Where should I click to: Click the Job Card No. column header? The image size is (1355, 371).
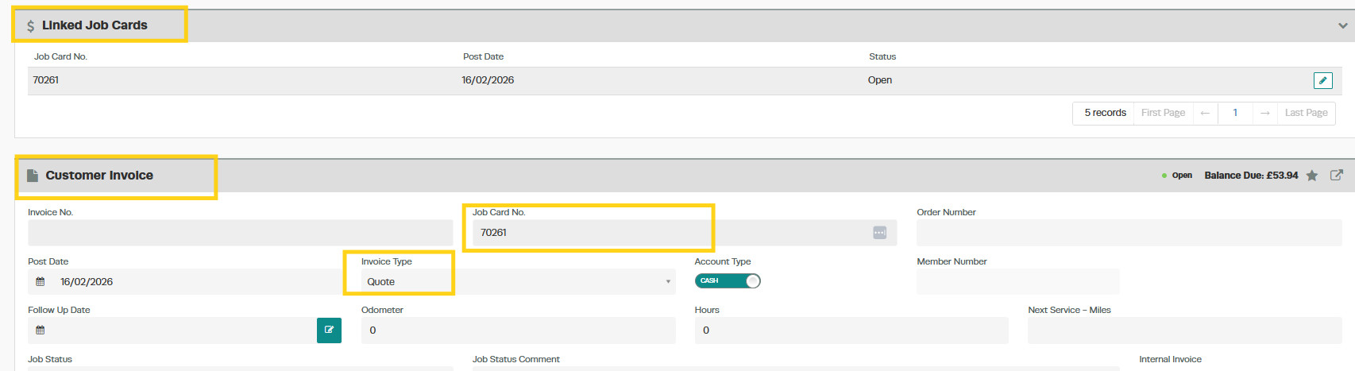[x=60, y=56]
